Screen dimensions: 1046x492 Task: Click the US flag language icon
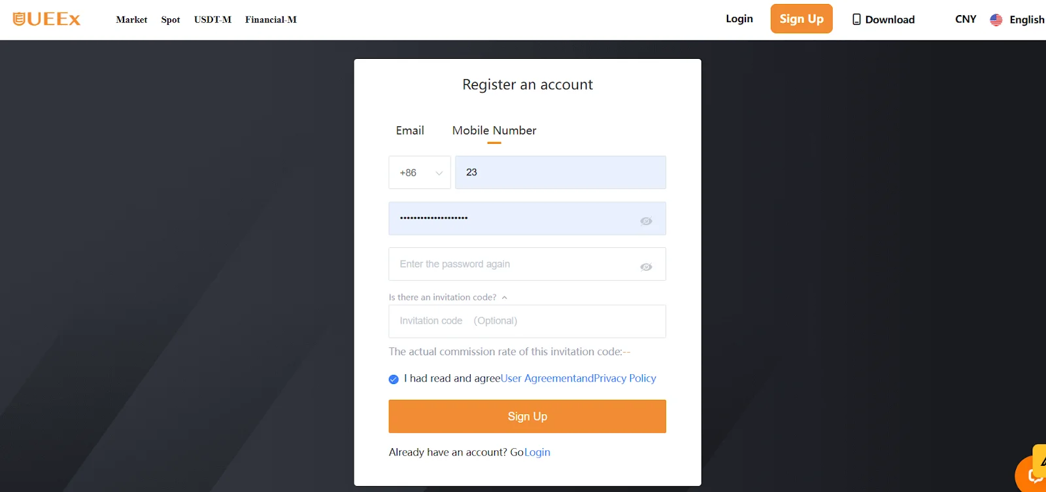point(995,20)
